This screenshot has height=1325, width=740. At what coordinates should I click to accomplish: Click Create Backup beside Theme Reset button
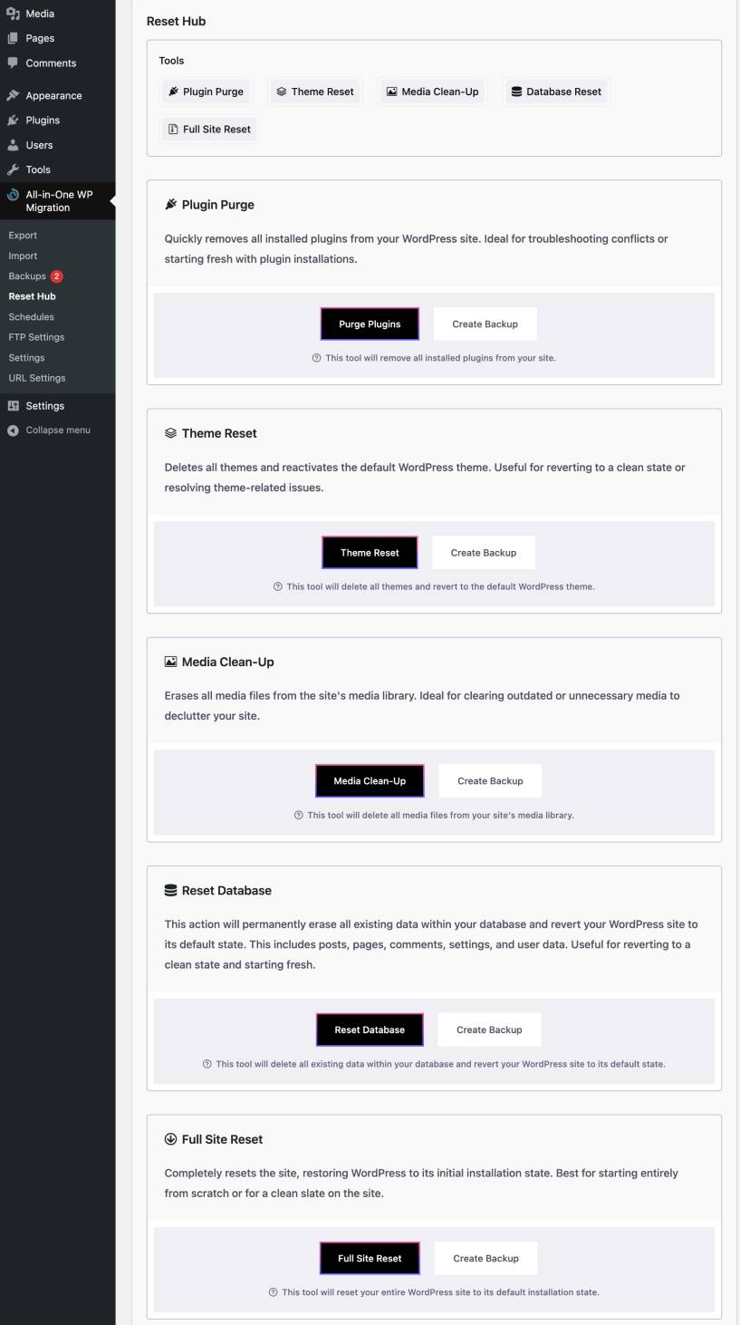(x=484, y=553)
